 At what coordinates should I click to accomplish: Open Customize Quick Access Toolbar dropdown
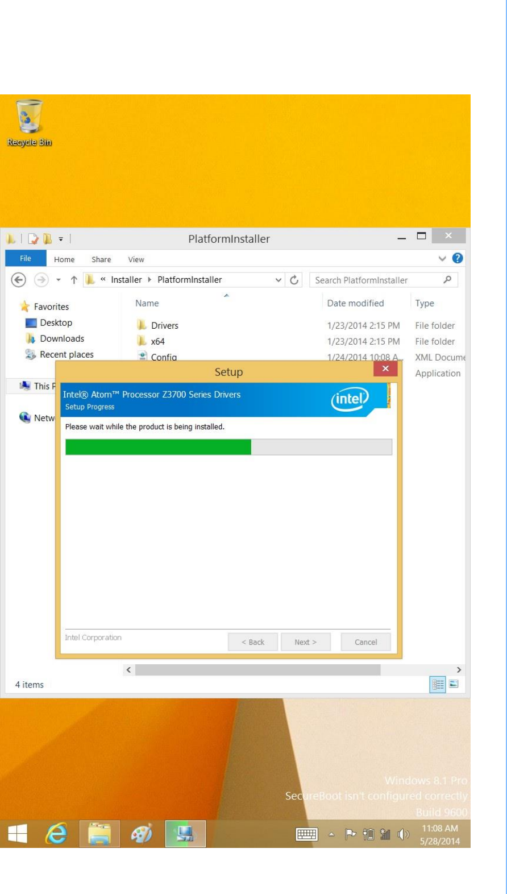60,239
